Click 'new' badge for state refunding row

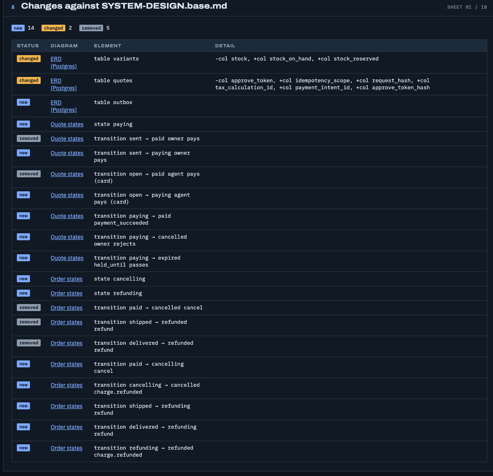(23, 293)
